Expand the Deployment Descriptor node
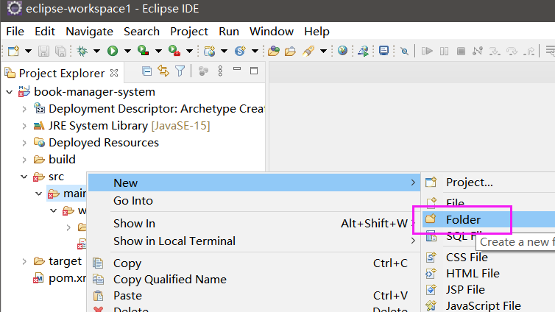This screenshot has width=555, height=312. (x=24, y=109)
